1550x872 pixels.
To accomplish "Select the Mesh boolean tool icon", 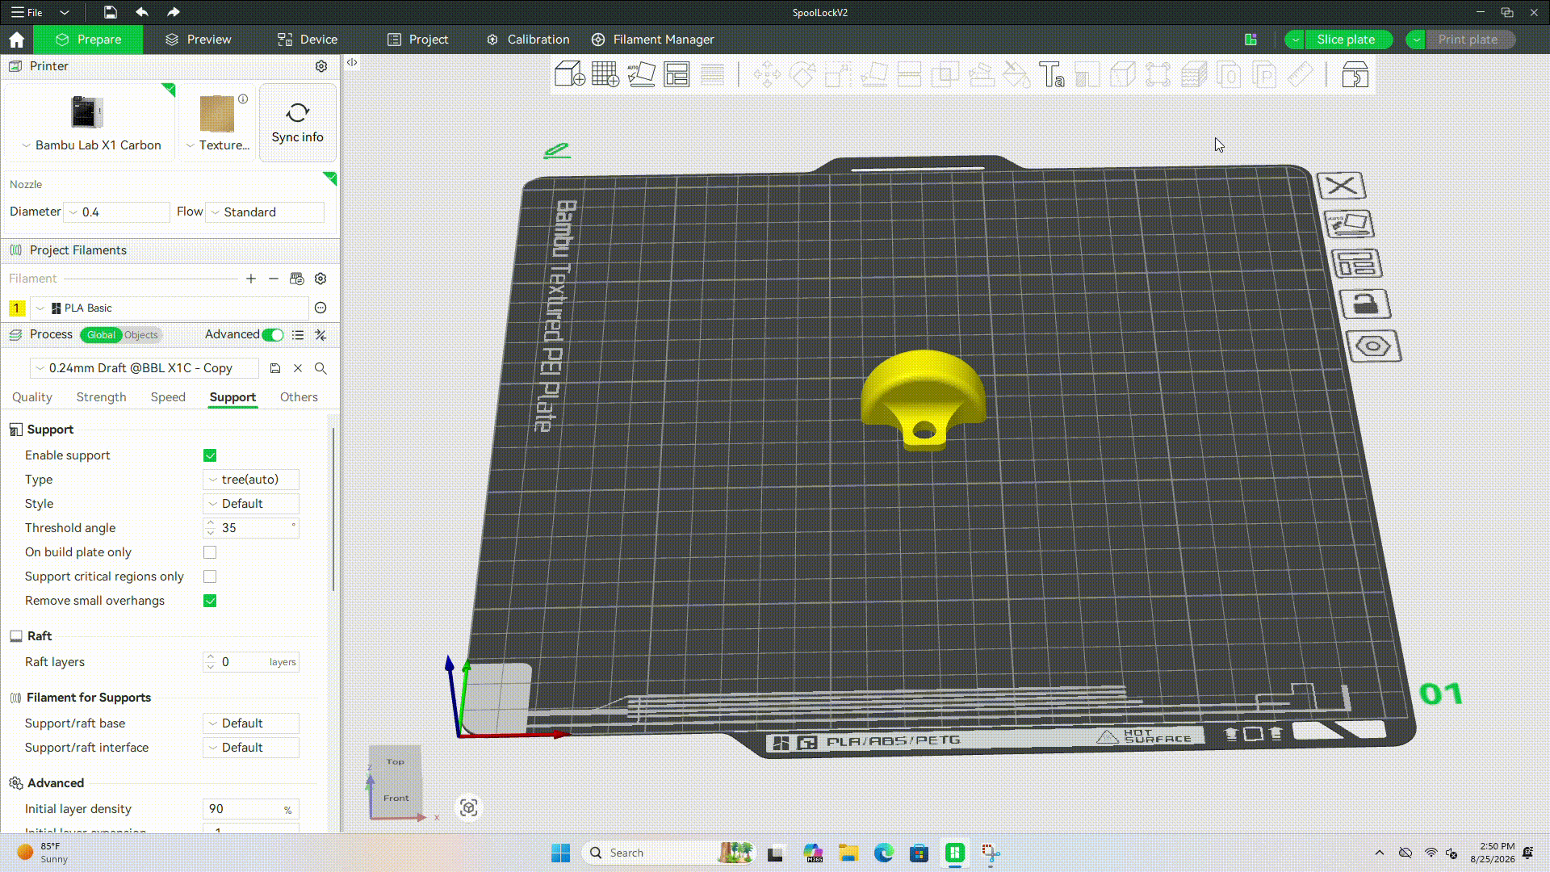I will 945,75.
